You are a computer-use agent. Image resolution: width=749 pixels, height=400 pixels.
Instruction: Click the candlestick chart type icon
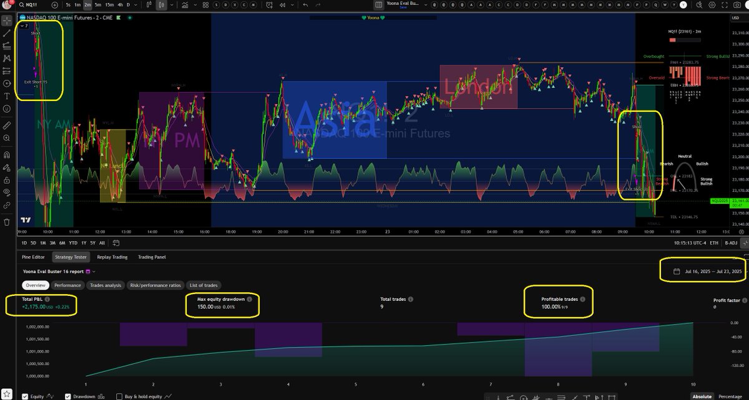click(x=162, y=5)
